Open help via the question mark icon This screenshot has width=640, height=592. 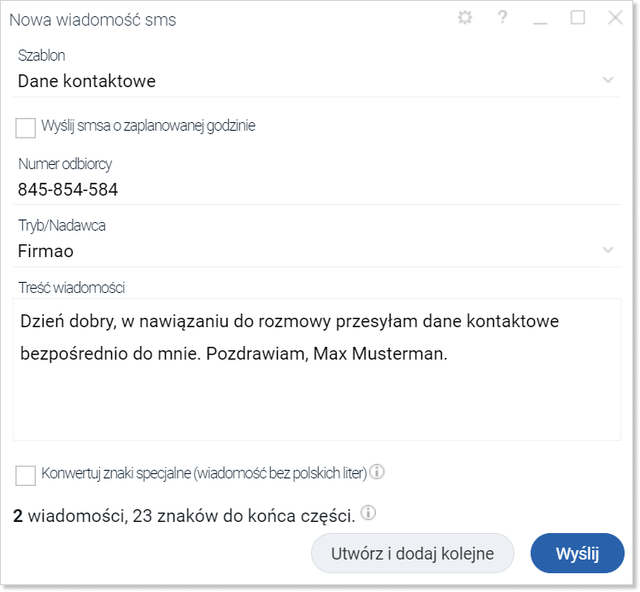(502, 17)
